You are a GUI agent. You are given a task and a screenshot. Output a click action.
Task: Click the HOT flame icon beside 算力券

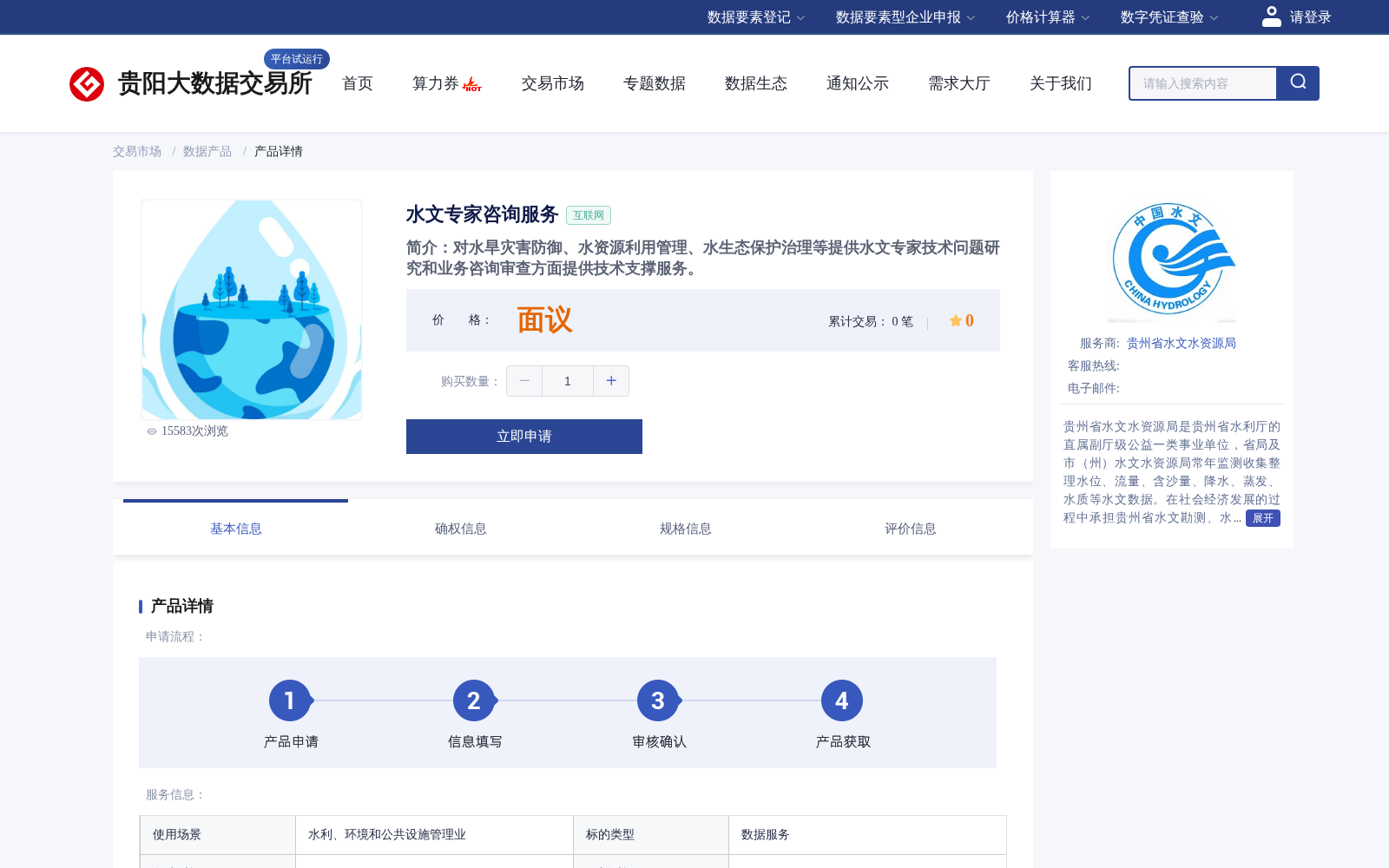coord(472,84)
